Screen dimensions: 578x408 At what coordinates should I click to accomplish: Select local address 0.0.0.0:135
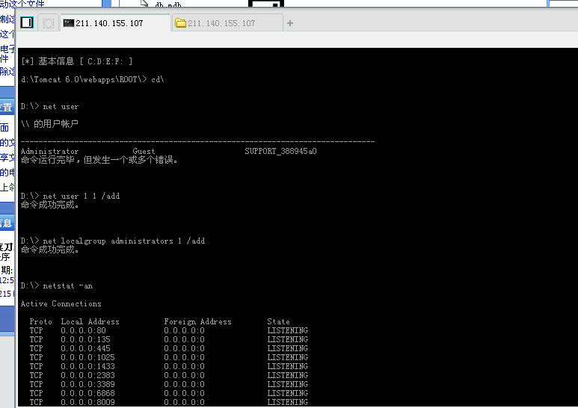(85, 339)
